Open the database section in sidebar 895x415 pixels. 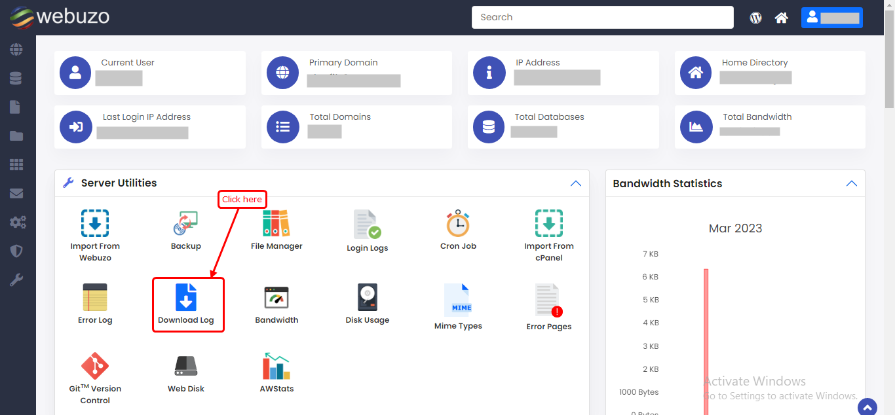16,79
